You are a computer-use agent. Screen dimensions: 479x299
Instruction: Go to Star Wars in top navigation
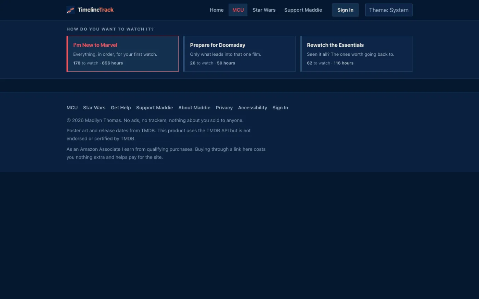[264, 10]
